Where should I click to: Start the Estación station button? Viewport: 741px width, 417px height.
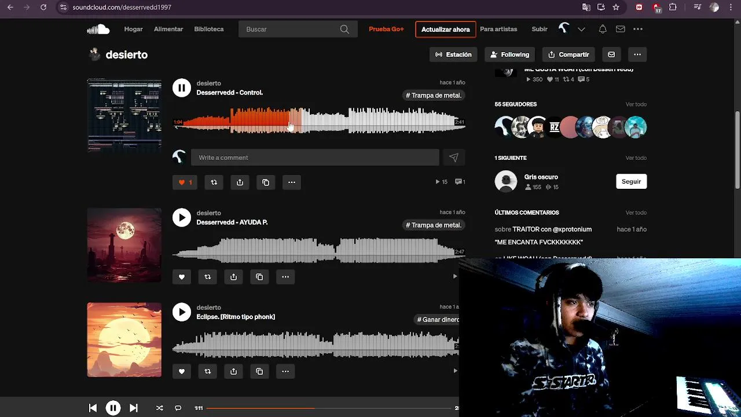(453, 54)
